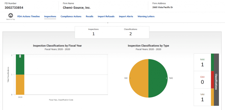Viewport: 225px width, 110px height.
Task: Navigate to the Import Alerts section
Action: (126, 16)
